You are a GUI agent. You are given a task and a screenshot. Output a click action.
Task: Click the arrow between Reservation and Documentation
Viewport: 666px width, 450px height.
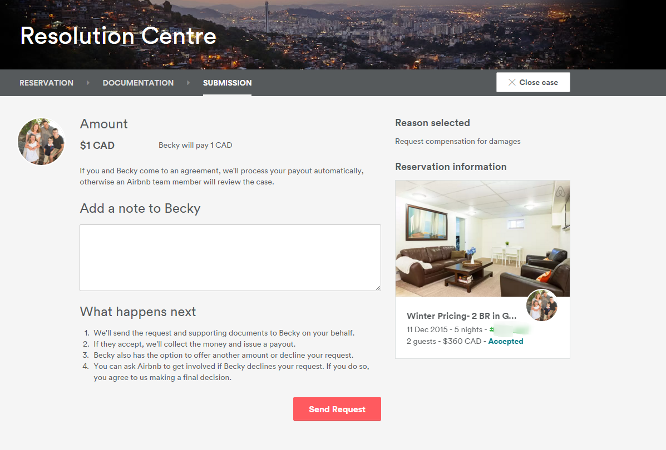(x=88, y=83)
